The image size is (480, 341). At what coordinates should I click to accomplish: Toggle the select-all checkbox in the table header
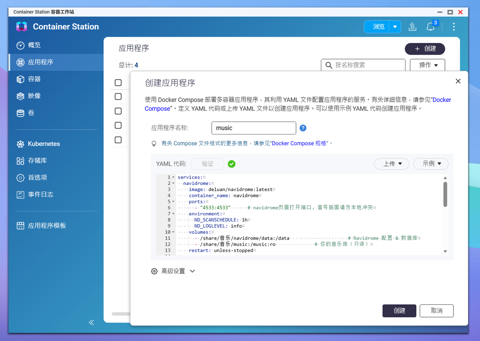coord(118,83)
